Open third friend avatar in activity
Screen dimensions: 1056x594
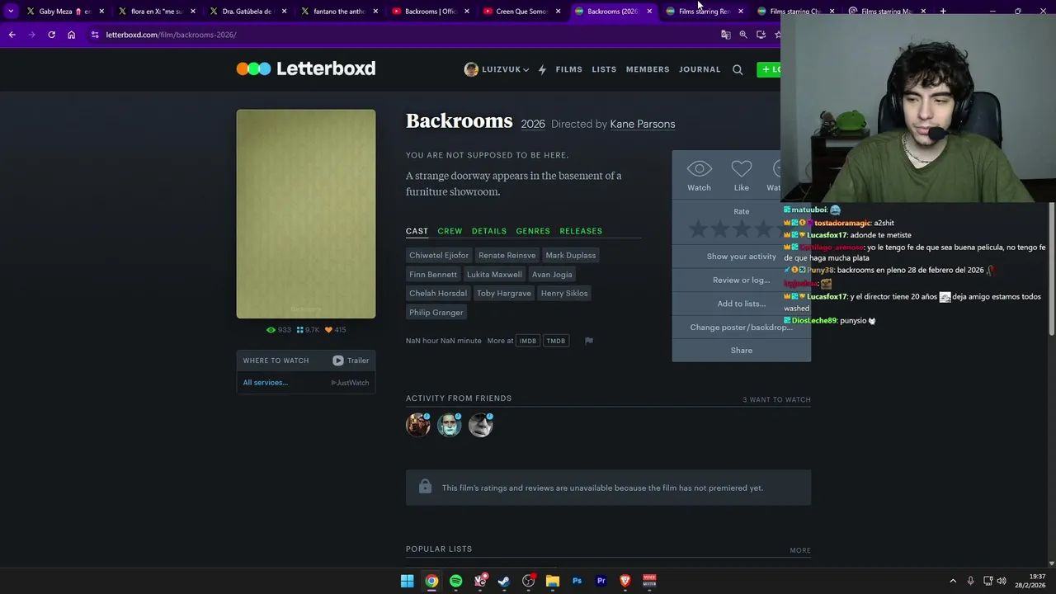pos(481,425)
